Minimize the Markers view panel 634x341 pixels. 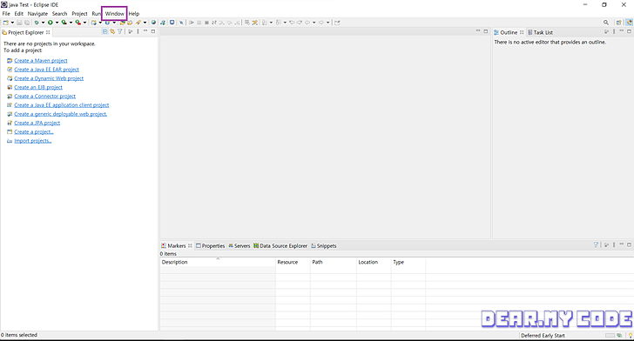[622, 244]
